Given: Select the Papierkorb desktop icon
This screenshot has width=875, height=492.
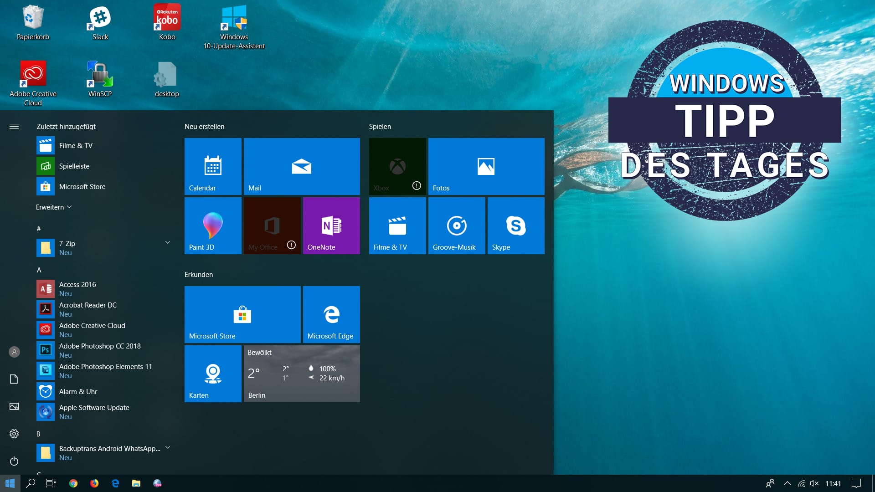Looking at the screenshot, I should click(33, 22).
